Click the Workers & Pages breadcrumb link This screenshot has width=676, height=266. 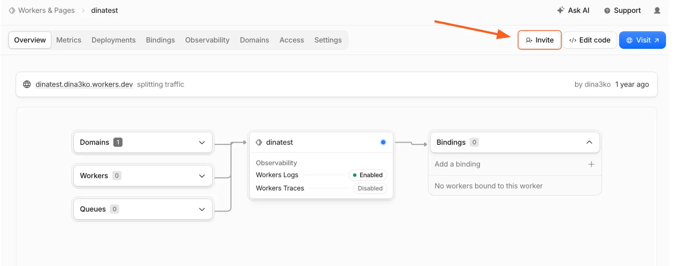click(x=46, y=10)
